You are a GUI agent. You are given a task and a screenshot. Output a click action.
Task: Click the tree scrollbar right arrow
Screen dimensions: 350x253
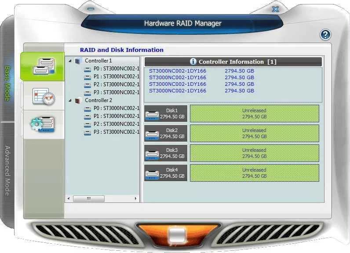135,198
